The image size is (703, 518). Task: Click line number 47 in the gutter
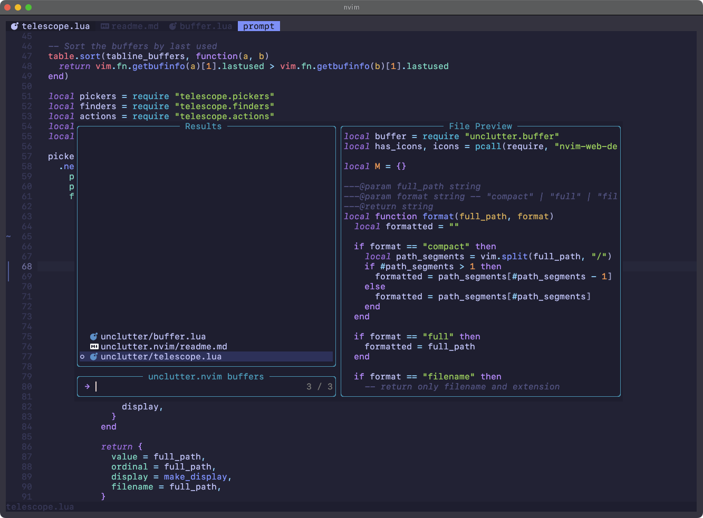point(27,56)
